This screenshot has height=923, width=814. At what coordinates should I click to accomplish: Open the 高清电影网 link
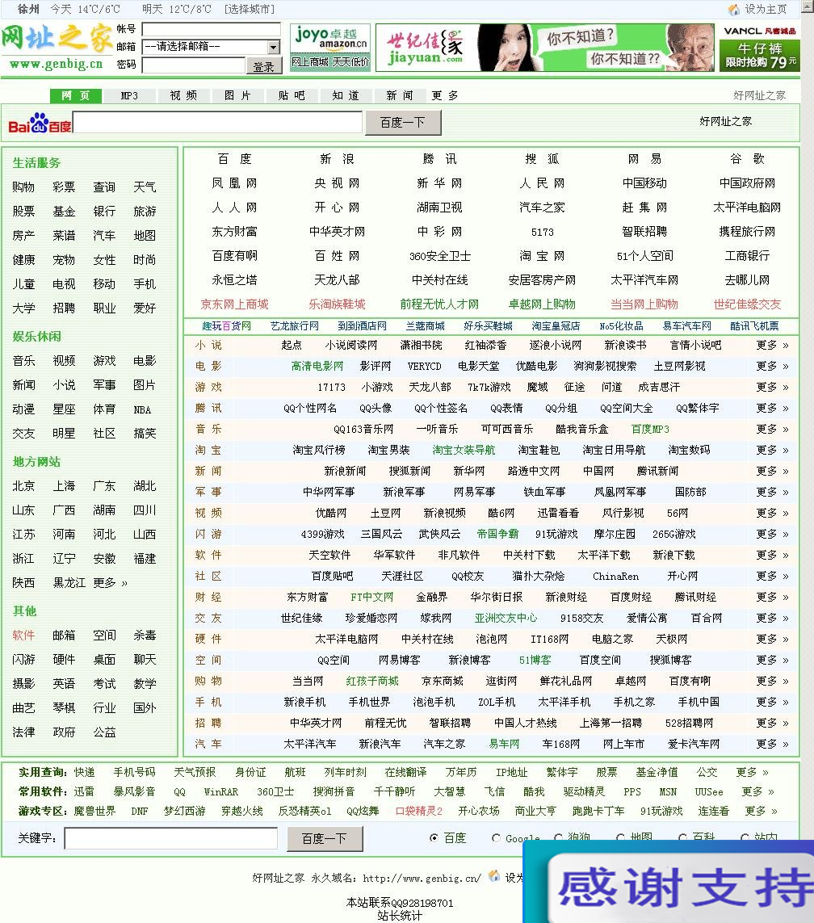tap(317, 366)
